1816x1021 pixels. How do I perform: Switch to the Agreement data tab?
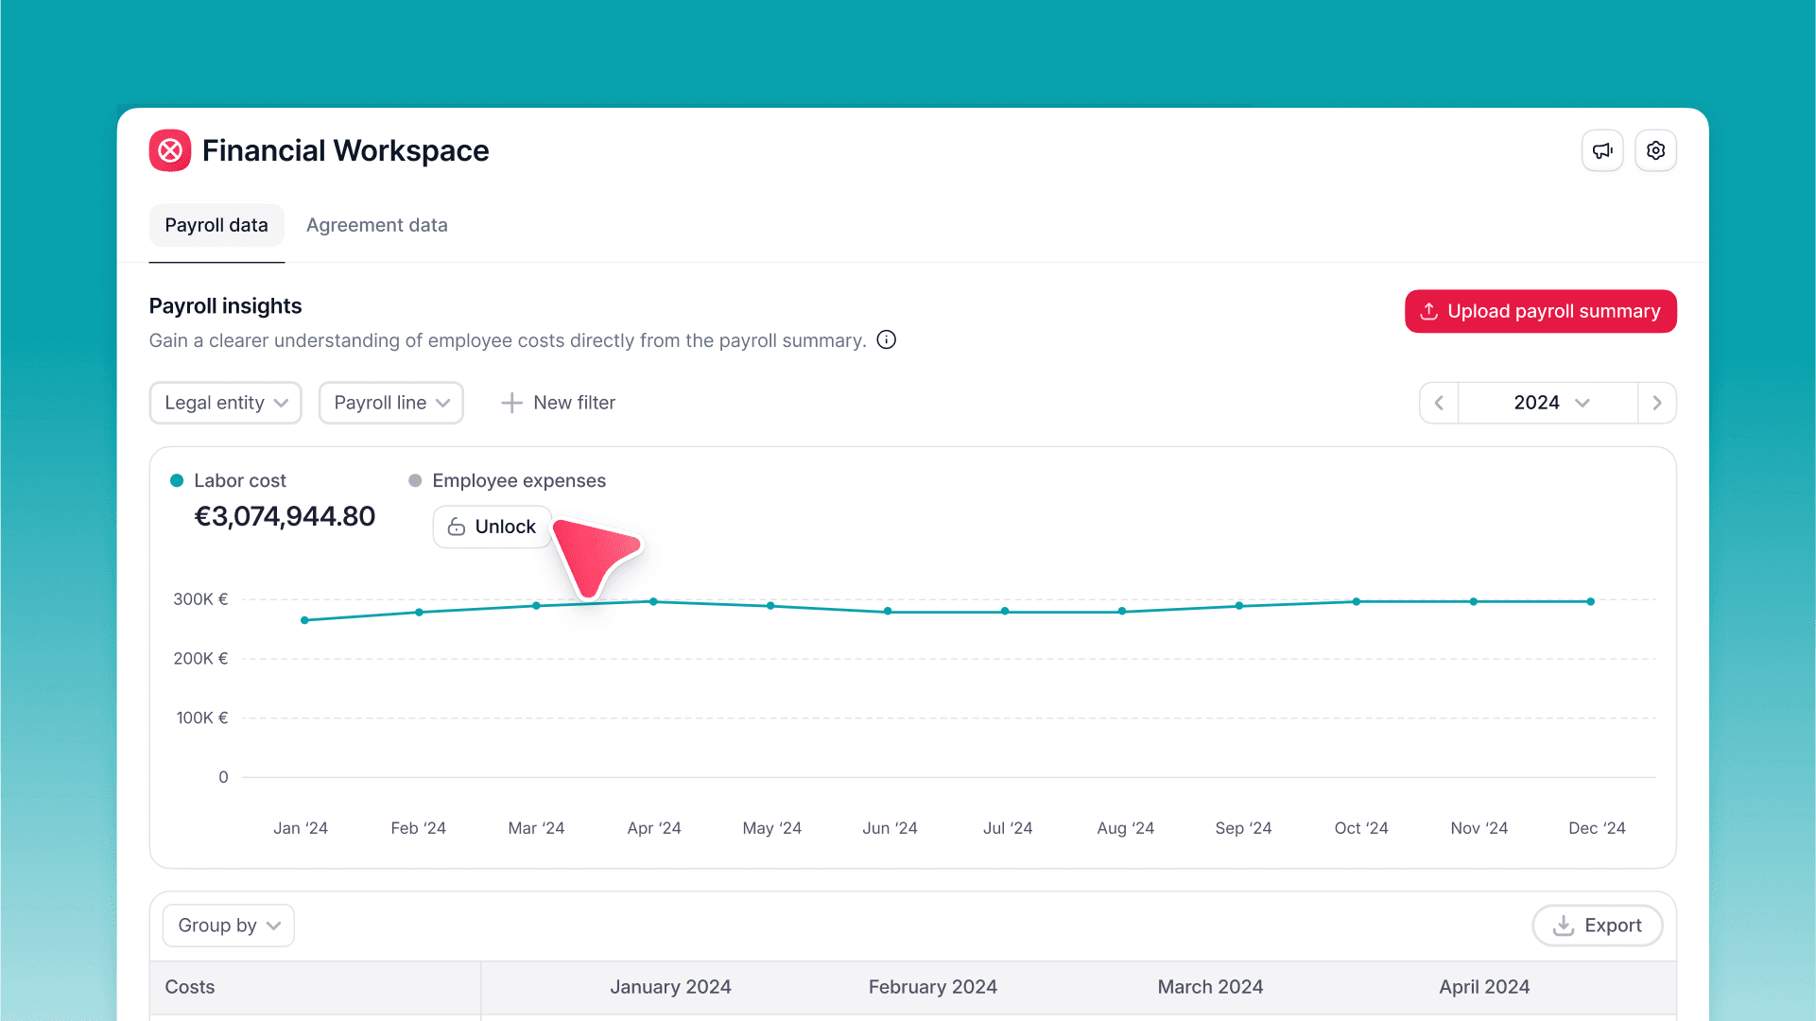coord(376,225)
